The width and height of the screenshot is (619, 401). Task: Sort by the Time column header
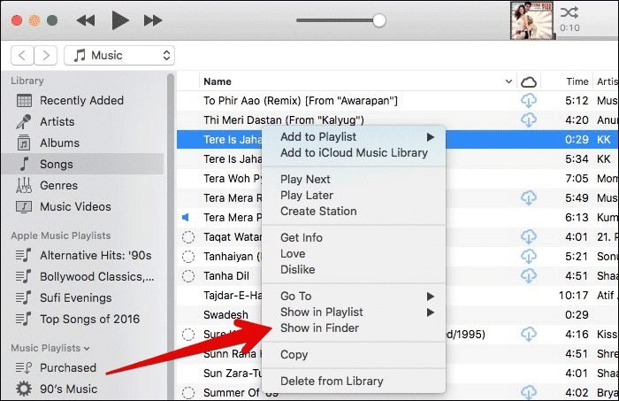coord(577,81)
